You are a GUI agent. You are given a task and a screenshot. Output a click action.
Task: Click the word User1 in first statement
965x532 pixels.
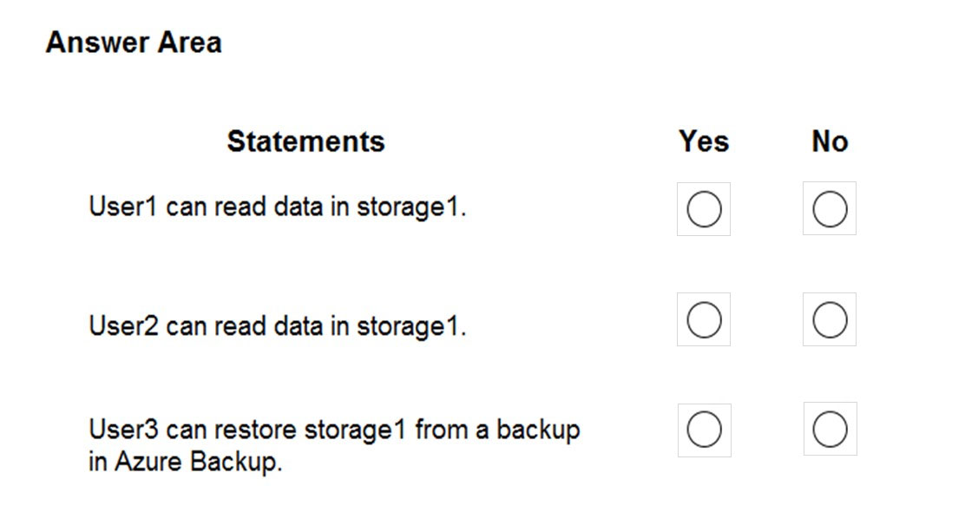point(123,207)
